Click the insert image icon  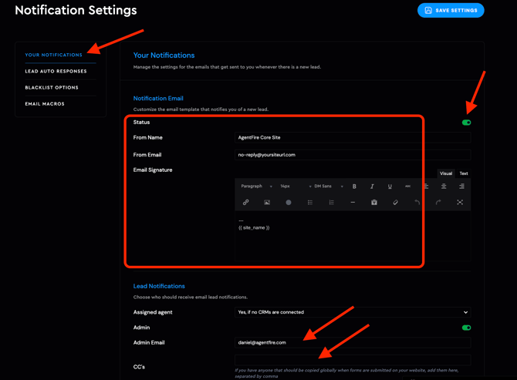(267, 203)
